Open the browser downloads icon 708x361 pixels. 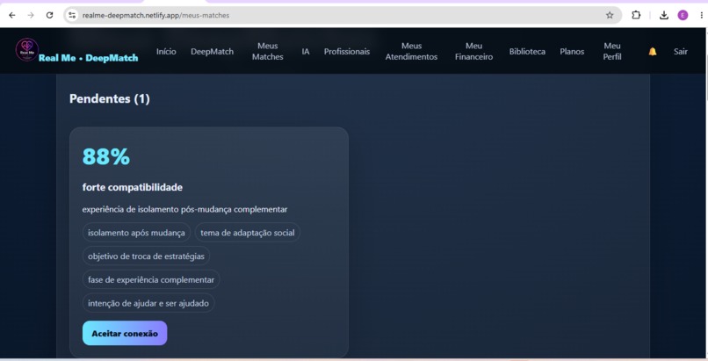pyautogui.click(x=664, y=15)
